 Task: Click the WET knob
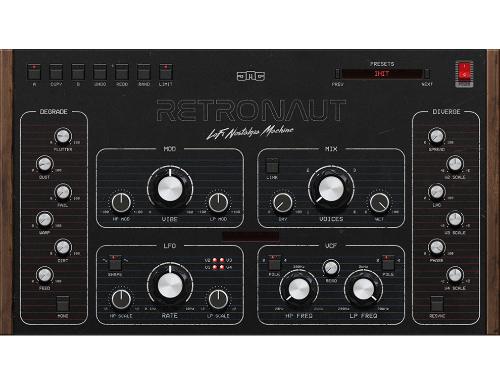(x=379, y=203)
